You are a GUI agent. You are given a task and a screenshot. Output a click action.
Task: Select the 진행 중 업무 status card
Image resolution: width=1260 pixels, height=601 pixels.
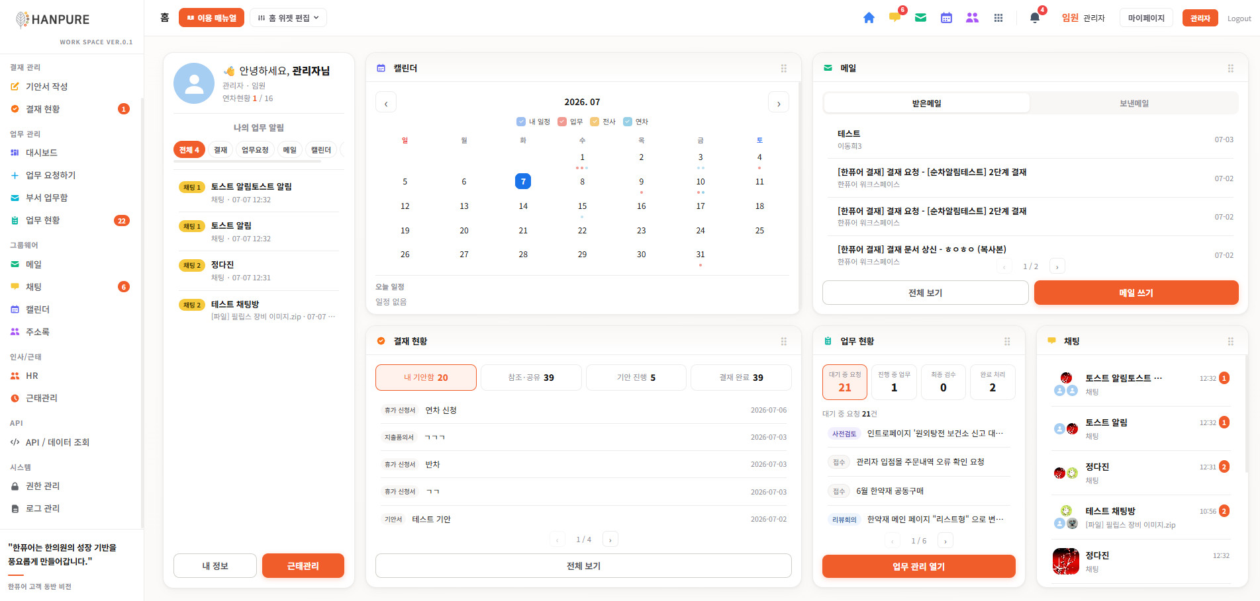point(894,382)
